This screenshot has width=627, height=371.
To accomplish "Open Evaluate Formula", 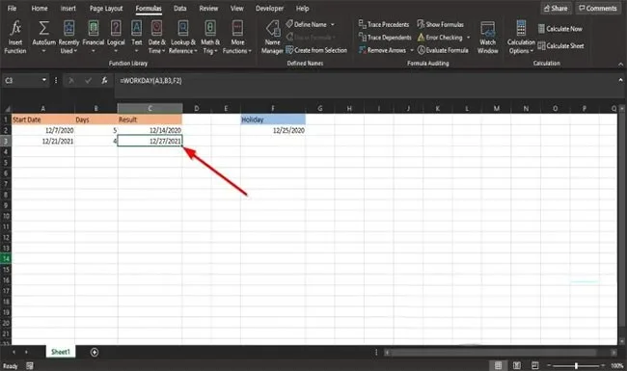I will click(x=443, y=50).
